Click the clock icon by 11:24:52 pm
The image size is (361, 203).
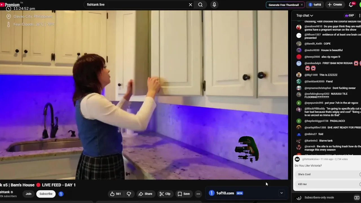(8, 9)
